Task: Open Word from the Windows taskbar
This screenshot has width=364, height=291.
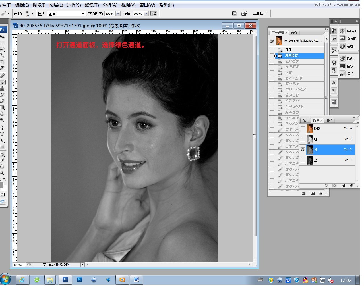Action: click(136, 280)
